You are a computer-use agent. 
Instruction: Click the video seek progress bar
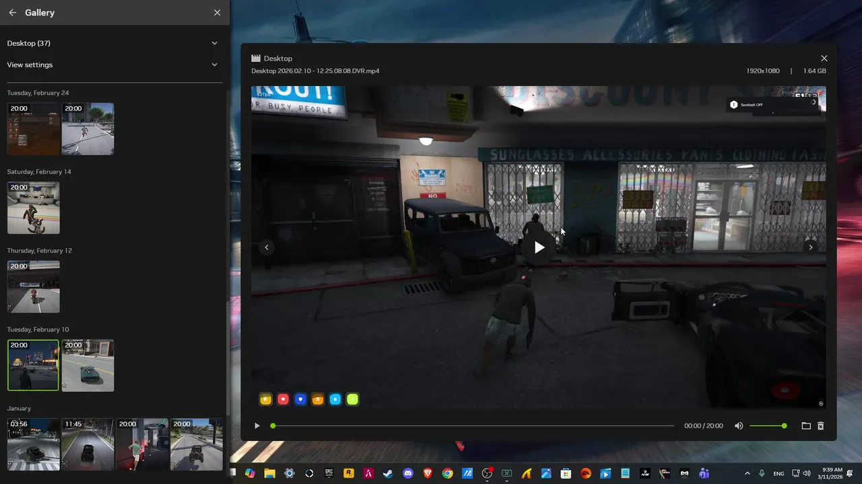pos(473,426)
